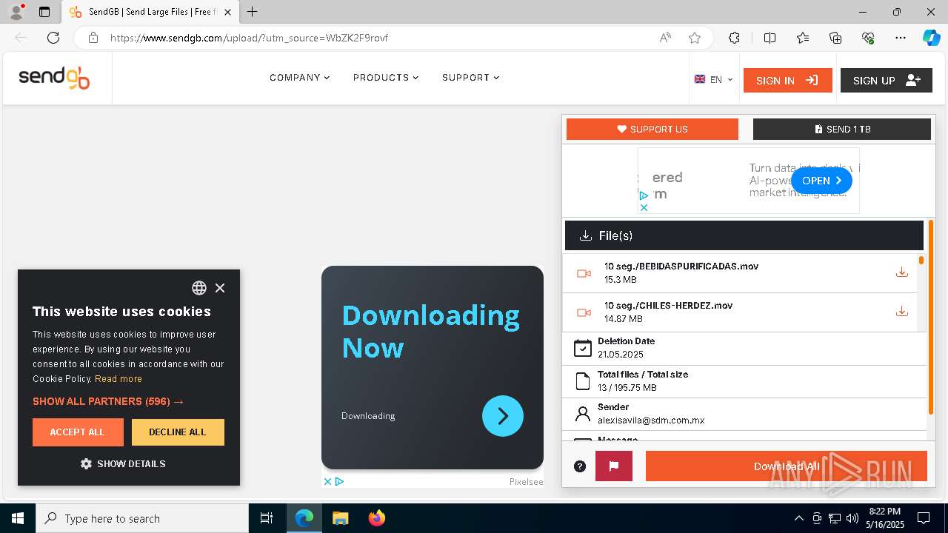Open browser Collections

(835, 38)
